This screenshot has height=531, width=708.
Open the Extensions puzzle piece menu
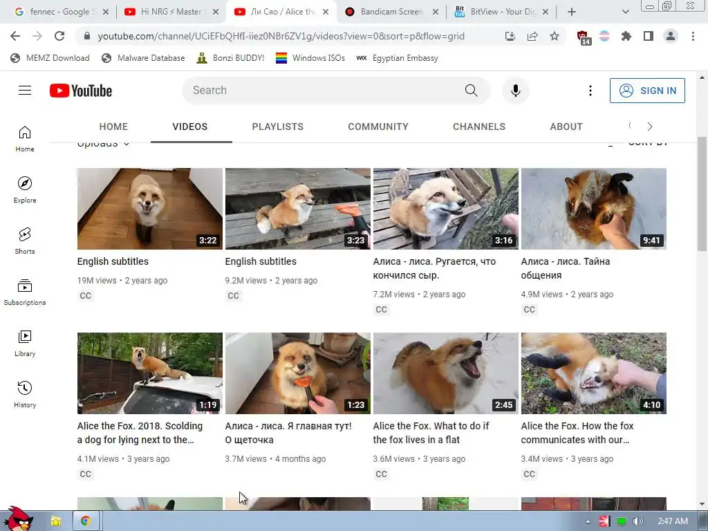tap(626, 36)
